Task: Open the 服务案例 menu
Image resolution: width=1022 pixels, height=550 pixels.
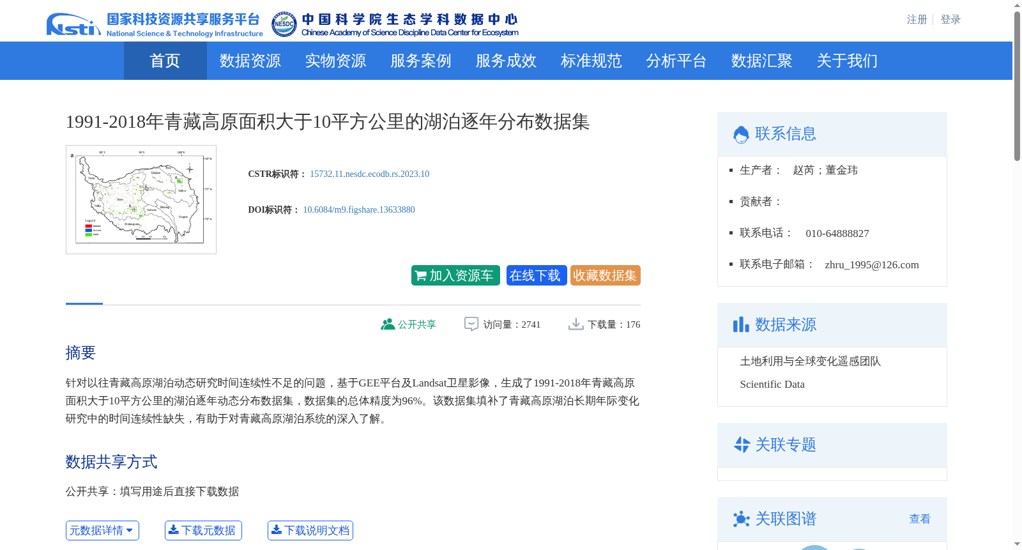Action: pyautogui.click(x=420, y=61)
